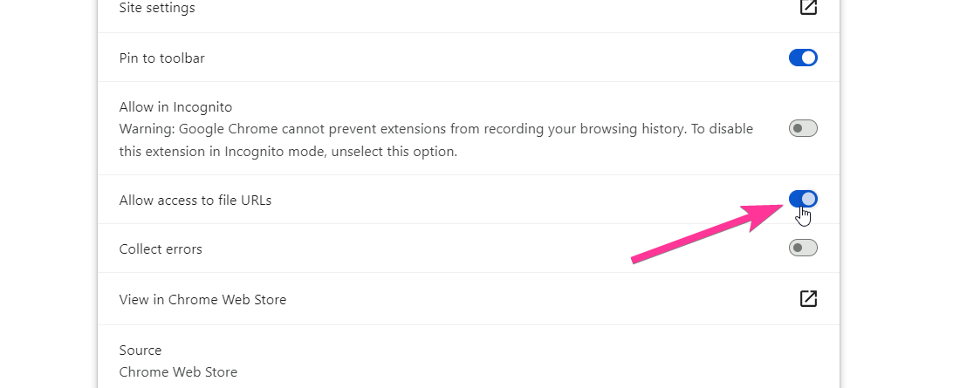Click the gray margin right of the settings panel

[896, 192]
